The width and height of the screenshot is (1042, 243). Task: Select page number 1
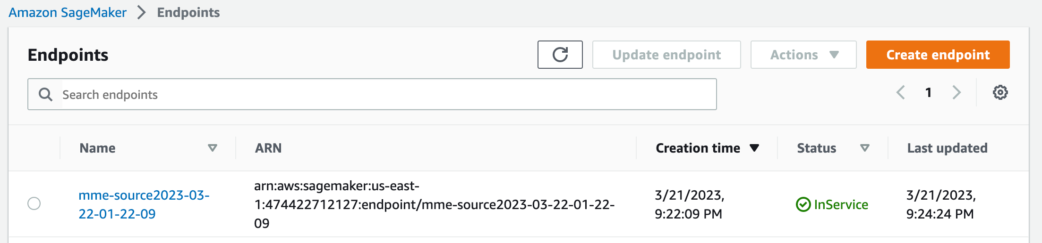pos(928,92)
